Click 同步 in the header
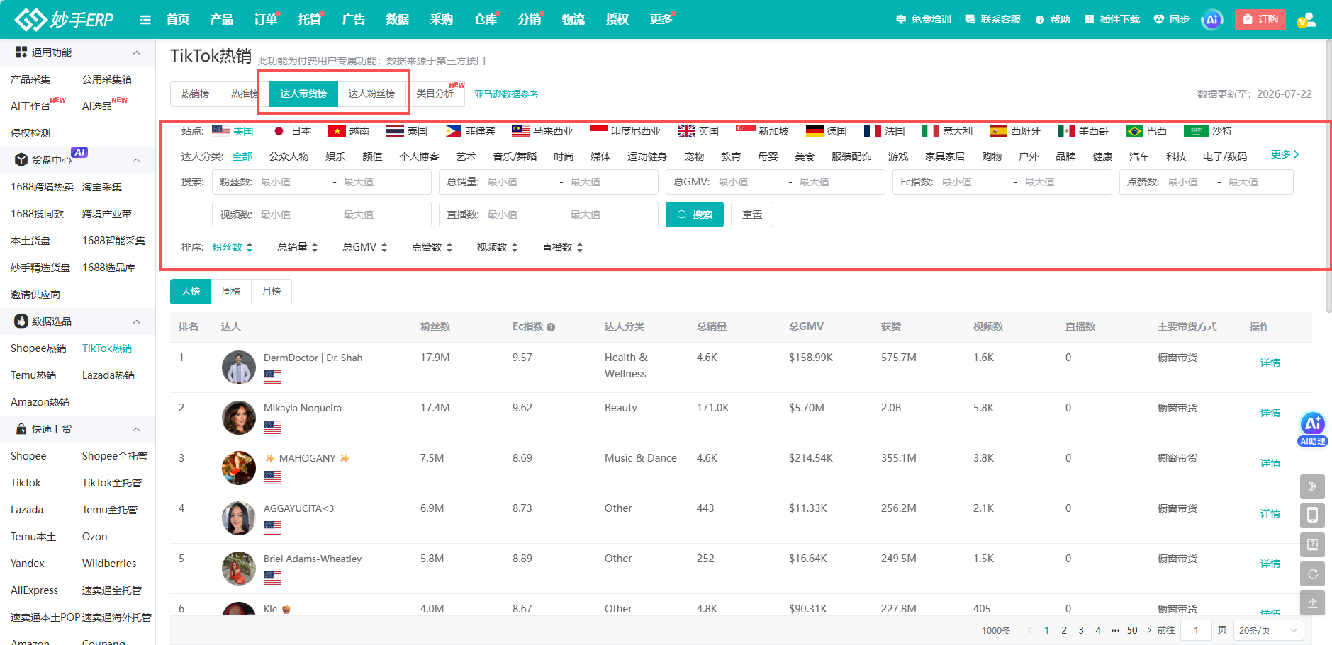Viewport: 1332px width, 645px height. point(1171,20)
